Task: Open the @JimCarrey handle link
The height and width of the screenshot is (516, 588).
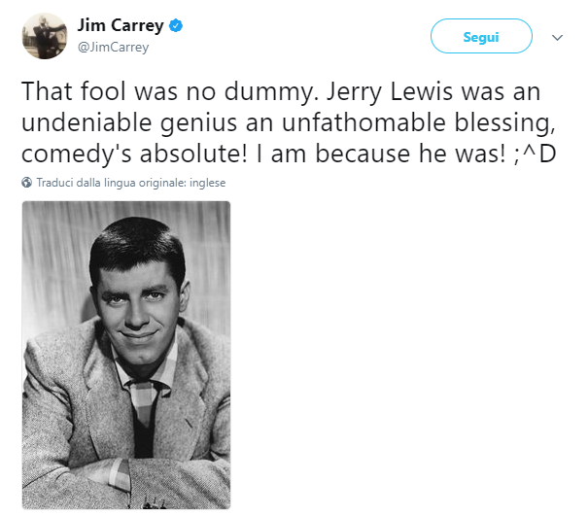Action: (x=113, y=47)
